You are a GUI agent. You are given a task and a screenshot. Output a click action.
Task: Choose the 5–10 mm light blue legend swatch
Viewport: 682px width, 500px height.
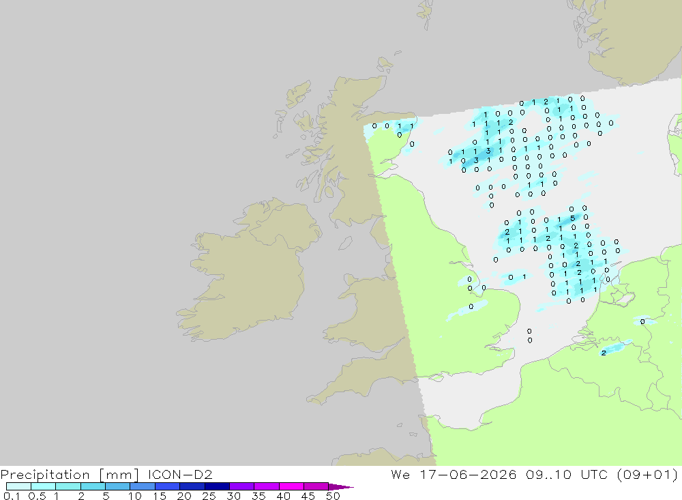[118, 486]
